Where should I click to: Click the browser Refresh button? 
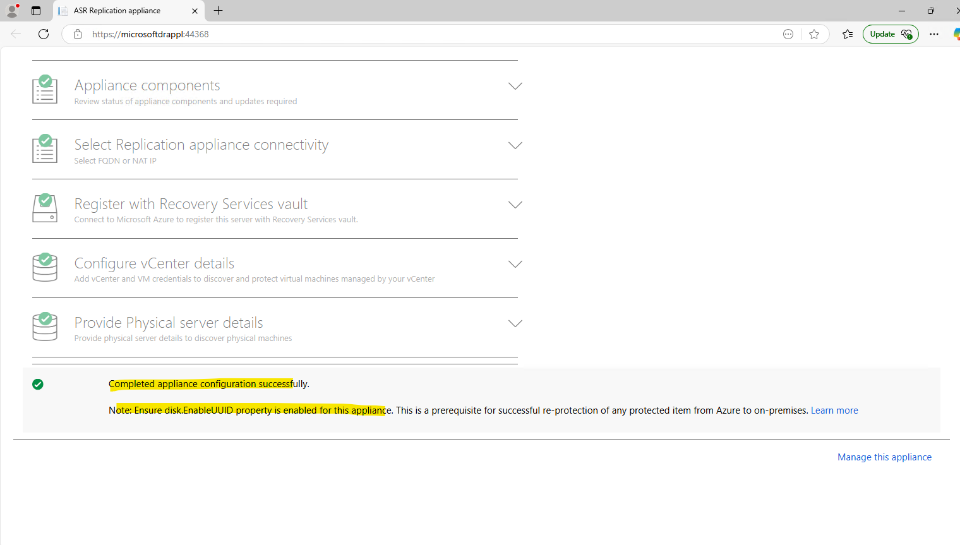(x=44, y=34)
